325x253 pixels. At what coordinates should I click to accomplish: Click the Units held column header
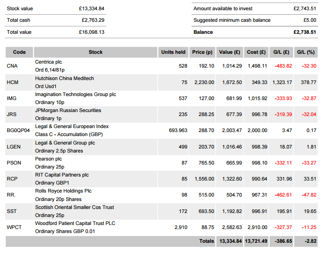[173, 52]
